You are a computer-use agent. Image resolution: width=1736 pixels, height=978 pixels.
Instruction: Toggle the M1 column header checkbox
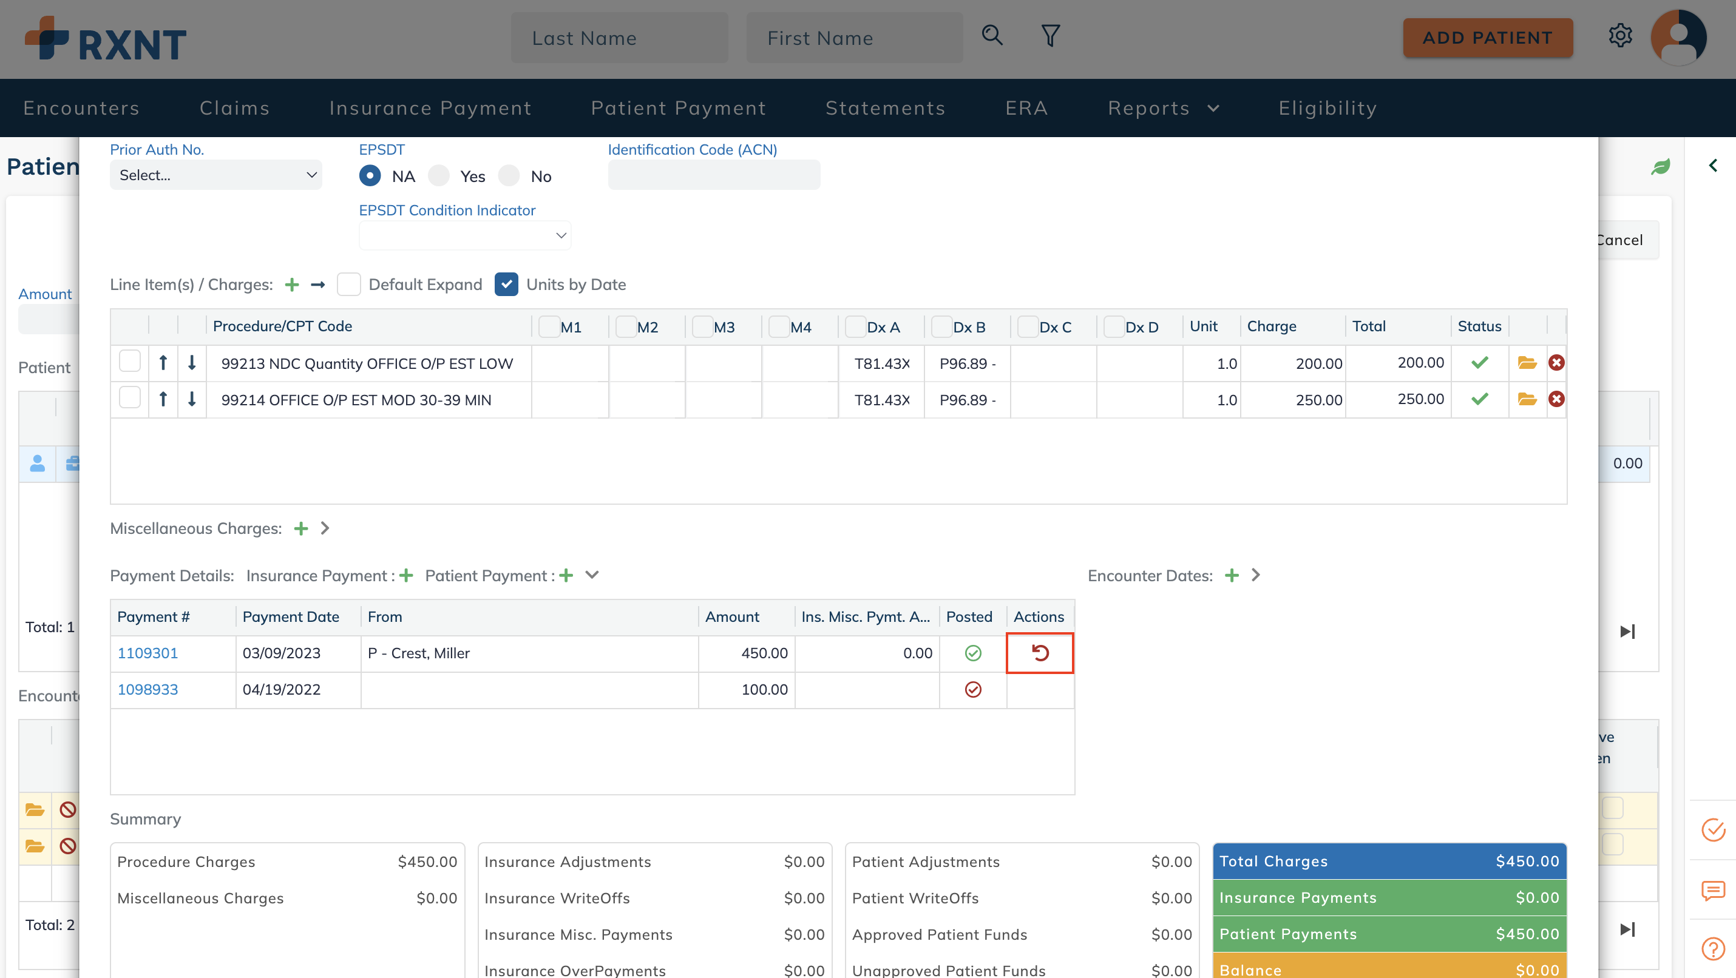point(549,326)
